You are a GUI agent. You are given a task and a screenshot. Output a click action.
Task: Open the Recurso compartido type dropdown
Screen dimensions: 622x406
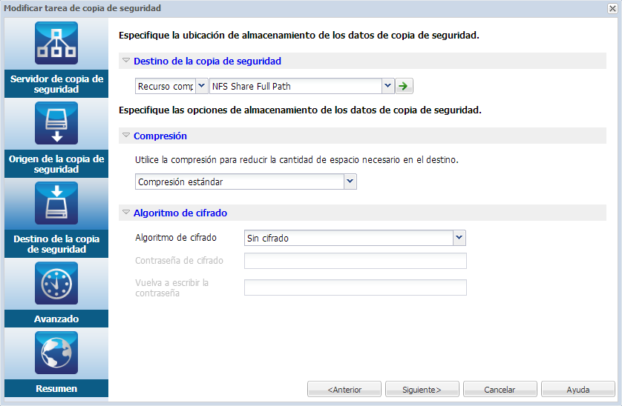coord(201,86)
